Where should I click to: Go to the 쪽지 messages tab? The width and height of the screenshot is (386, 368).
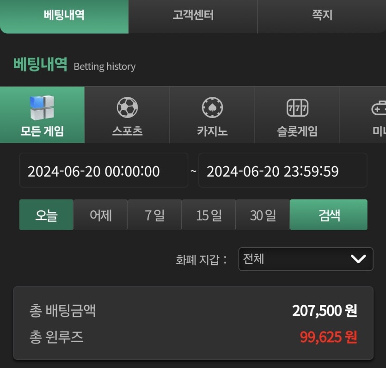click(322, 16)
